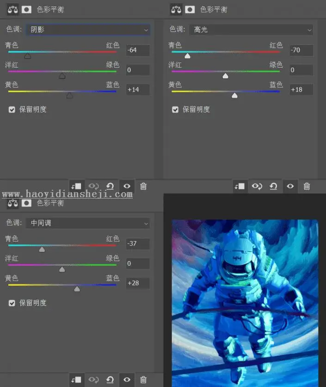Click the +18 value field in 高光 panel
Viewport: 326px width, 387px height.
[301, 90]
